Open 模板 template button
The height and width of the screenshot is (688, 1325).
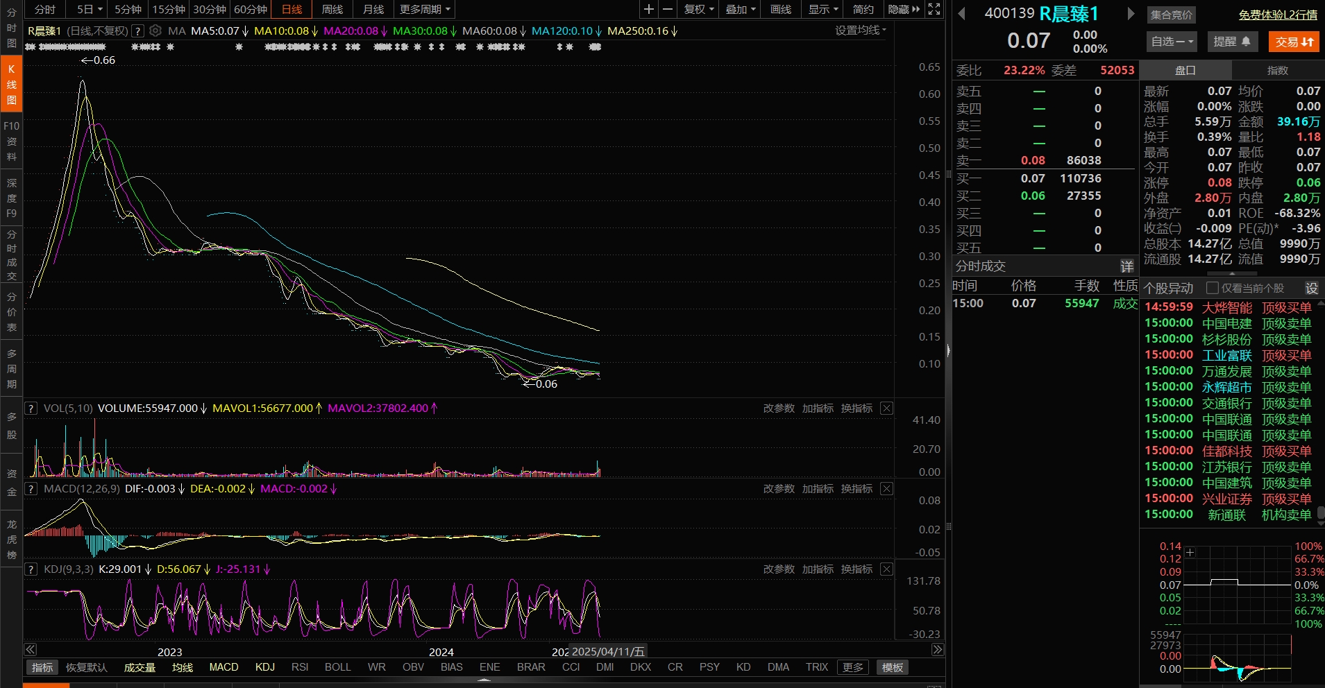(x=893, y=667)
